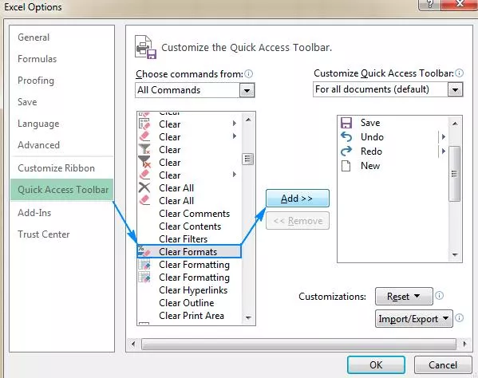The height and width of the screenshot is (378, 478).
Task: Click commands list scroll down arrow
Action: tap(248, 318)
